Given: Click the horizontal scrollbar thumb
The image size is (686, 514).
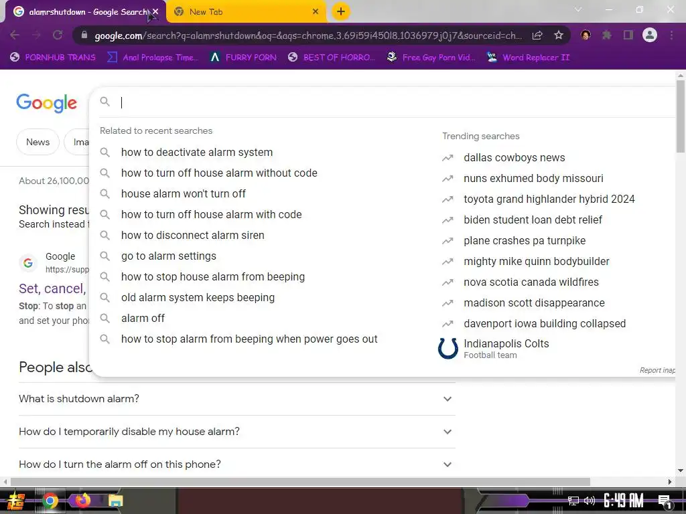Looking at the screenshot, I should 300,482.
